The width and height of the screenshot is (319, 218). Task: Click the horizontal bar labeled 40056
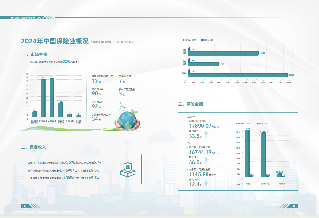tap(224, 53)
